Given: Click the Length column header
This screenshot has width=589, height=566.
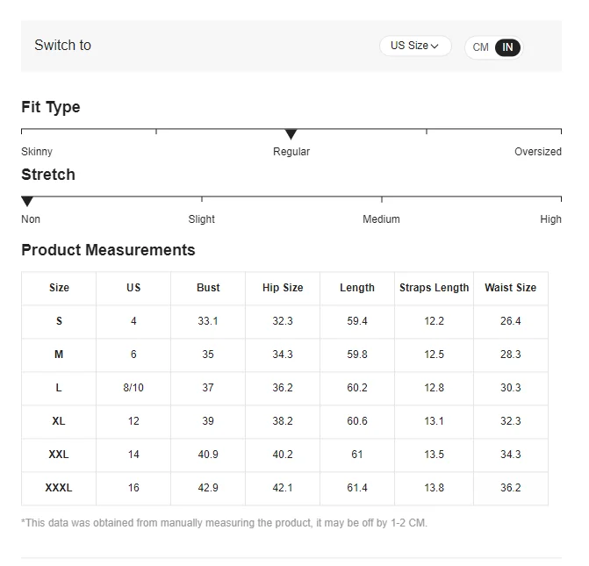Looking at the screenshot, I should [357, 288].
